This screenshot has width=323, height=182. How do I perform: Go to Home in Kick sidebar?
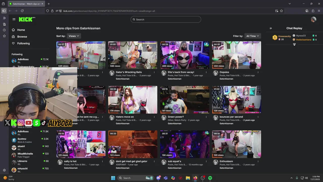[x=21, y=30]
